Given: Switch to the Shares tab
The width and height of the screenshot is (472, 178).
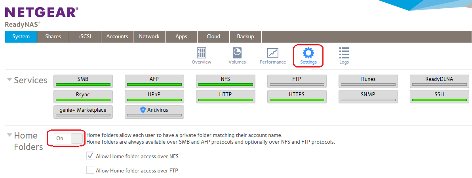Looking at the screenshot, I should (x=53, y=37).
